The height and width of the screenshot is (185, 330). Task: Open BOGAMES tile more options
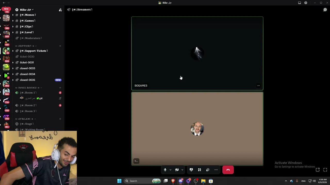[x=258, y=86]
